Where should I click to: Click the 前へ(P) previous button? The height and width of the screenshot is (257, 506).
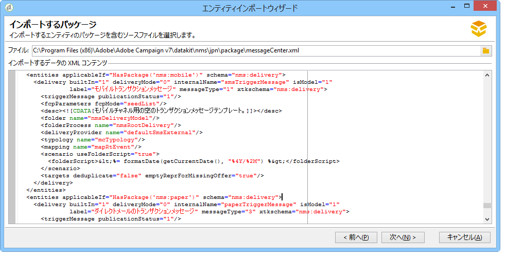(x=356, y=237)
